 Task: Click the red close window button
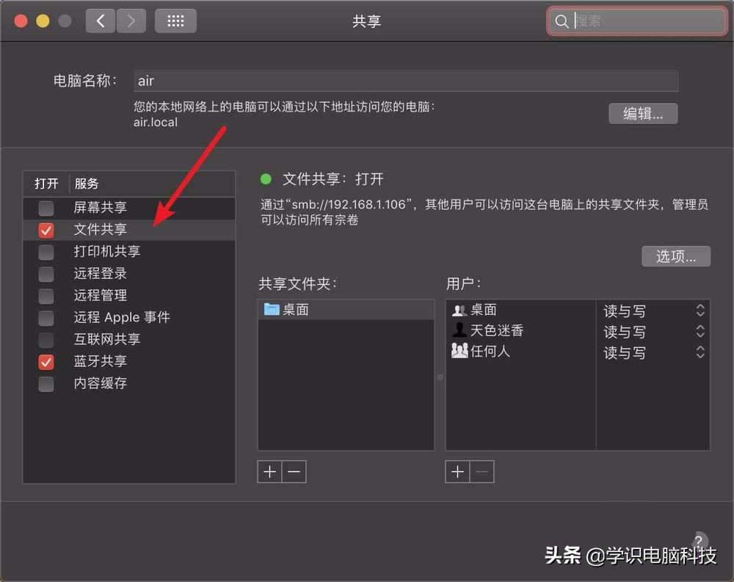21,21
